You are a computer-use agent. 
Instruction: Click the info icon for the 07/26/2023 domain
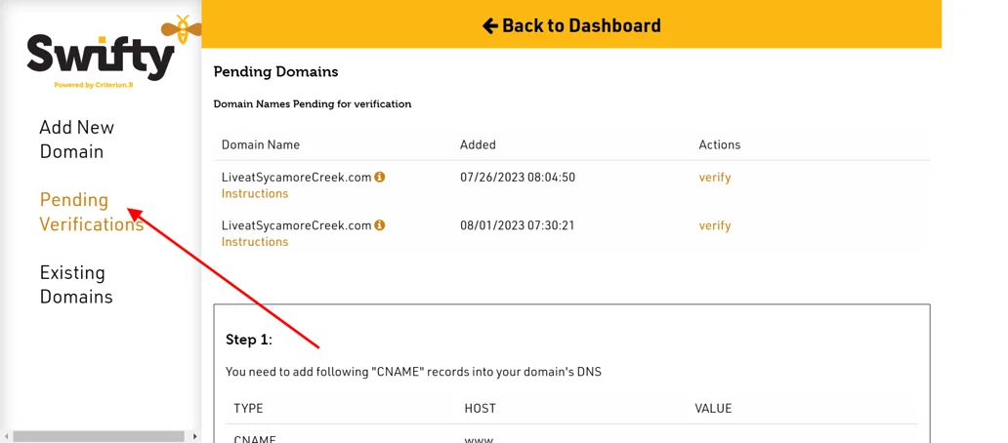(380, 177)
